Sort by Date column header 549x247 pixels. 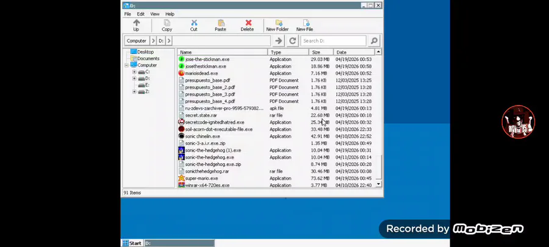(x=354, y=52)
